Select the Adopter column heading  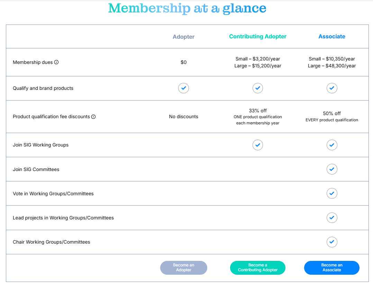coord(183,37)
